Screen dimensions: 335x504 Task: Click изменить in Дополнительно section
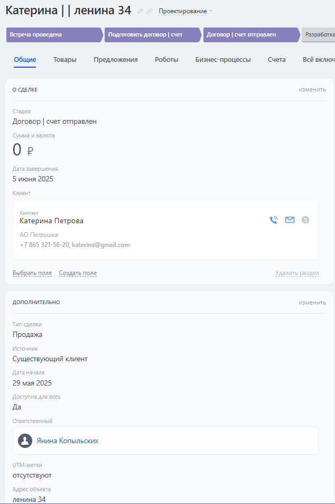point(312,303)
